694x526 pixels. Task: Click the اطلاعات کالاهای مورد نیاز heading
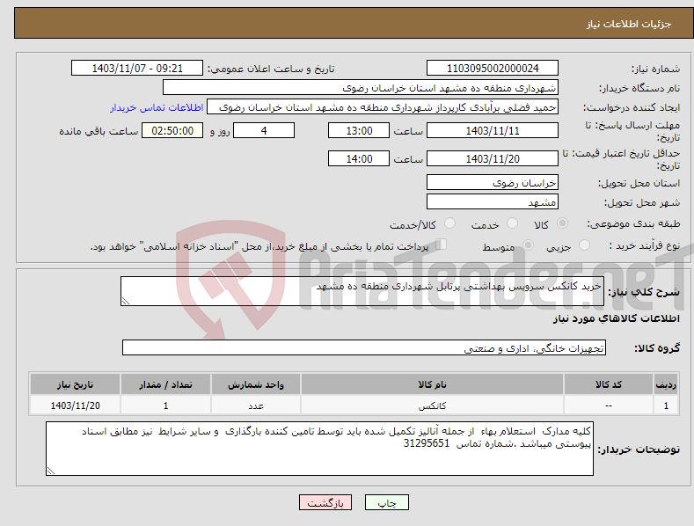[616, 318]
